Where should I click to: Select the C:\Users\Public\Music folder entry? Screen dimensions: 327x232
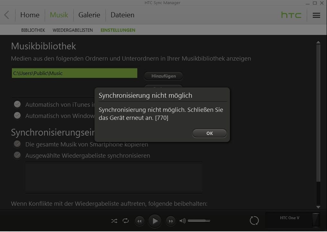tap(75, 73)
